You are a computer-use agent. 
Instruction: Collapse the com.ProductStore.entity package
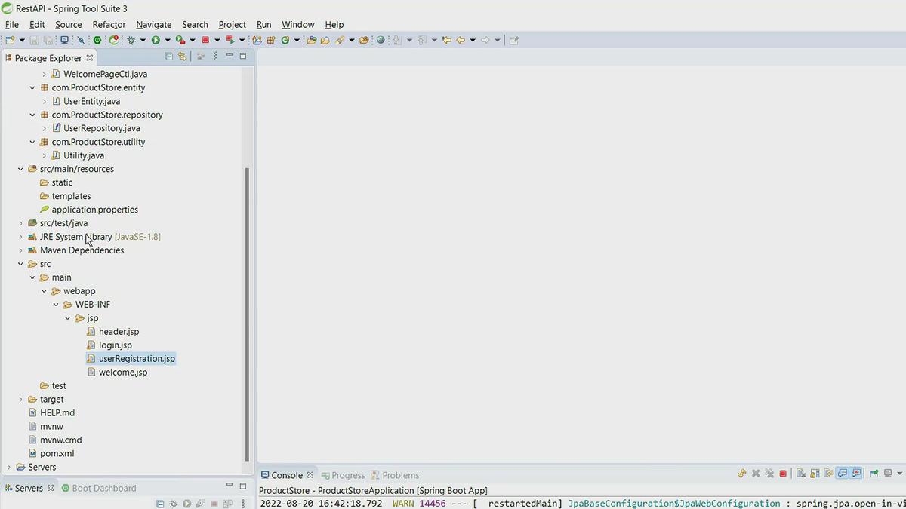coord(32,87)
